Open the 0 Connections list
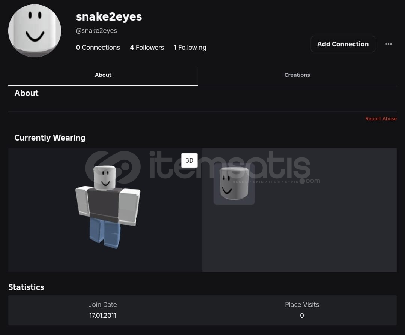Screen dimensions: 405x335 tap(98, 48)
